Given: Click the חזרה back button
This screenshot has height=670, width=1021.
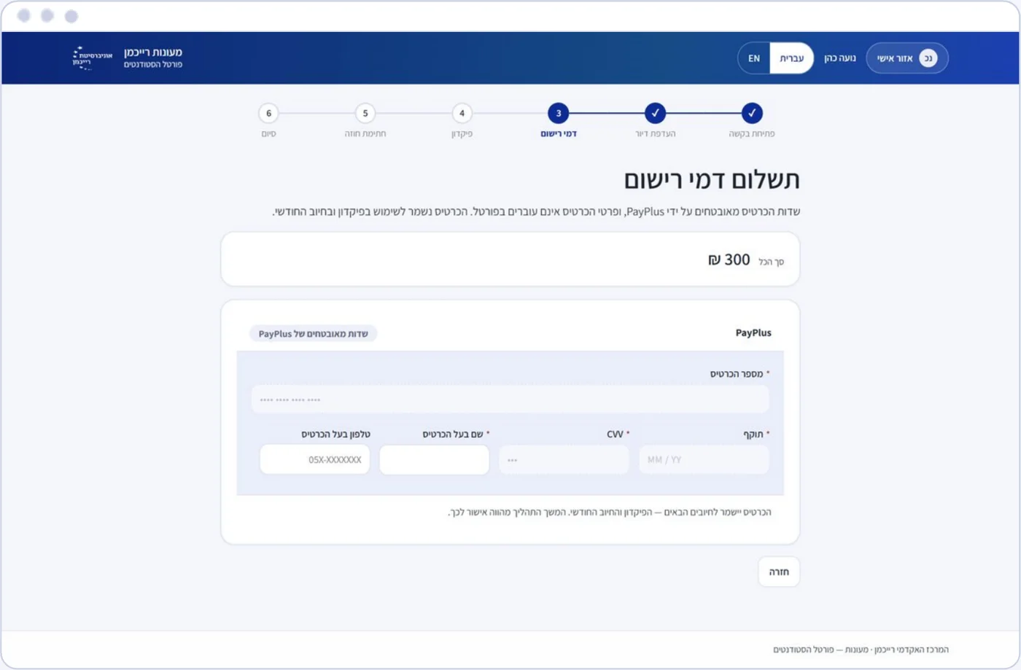Looking at the screenshot, I should tap(779, 572).
